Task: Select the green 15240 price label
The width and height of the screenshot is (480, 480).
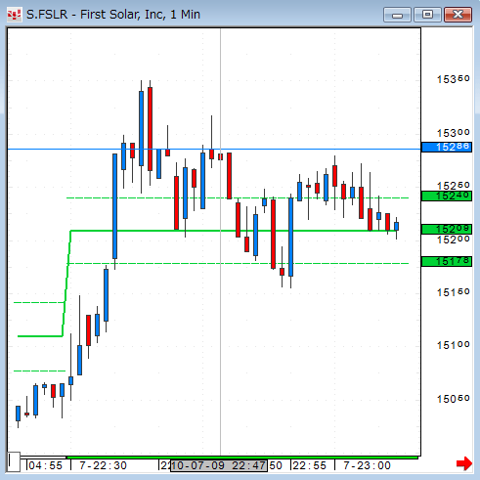Action: 447,196
